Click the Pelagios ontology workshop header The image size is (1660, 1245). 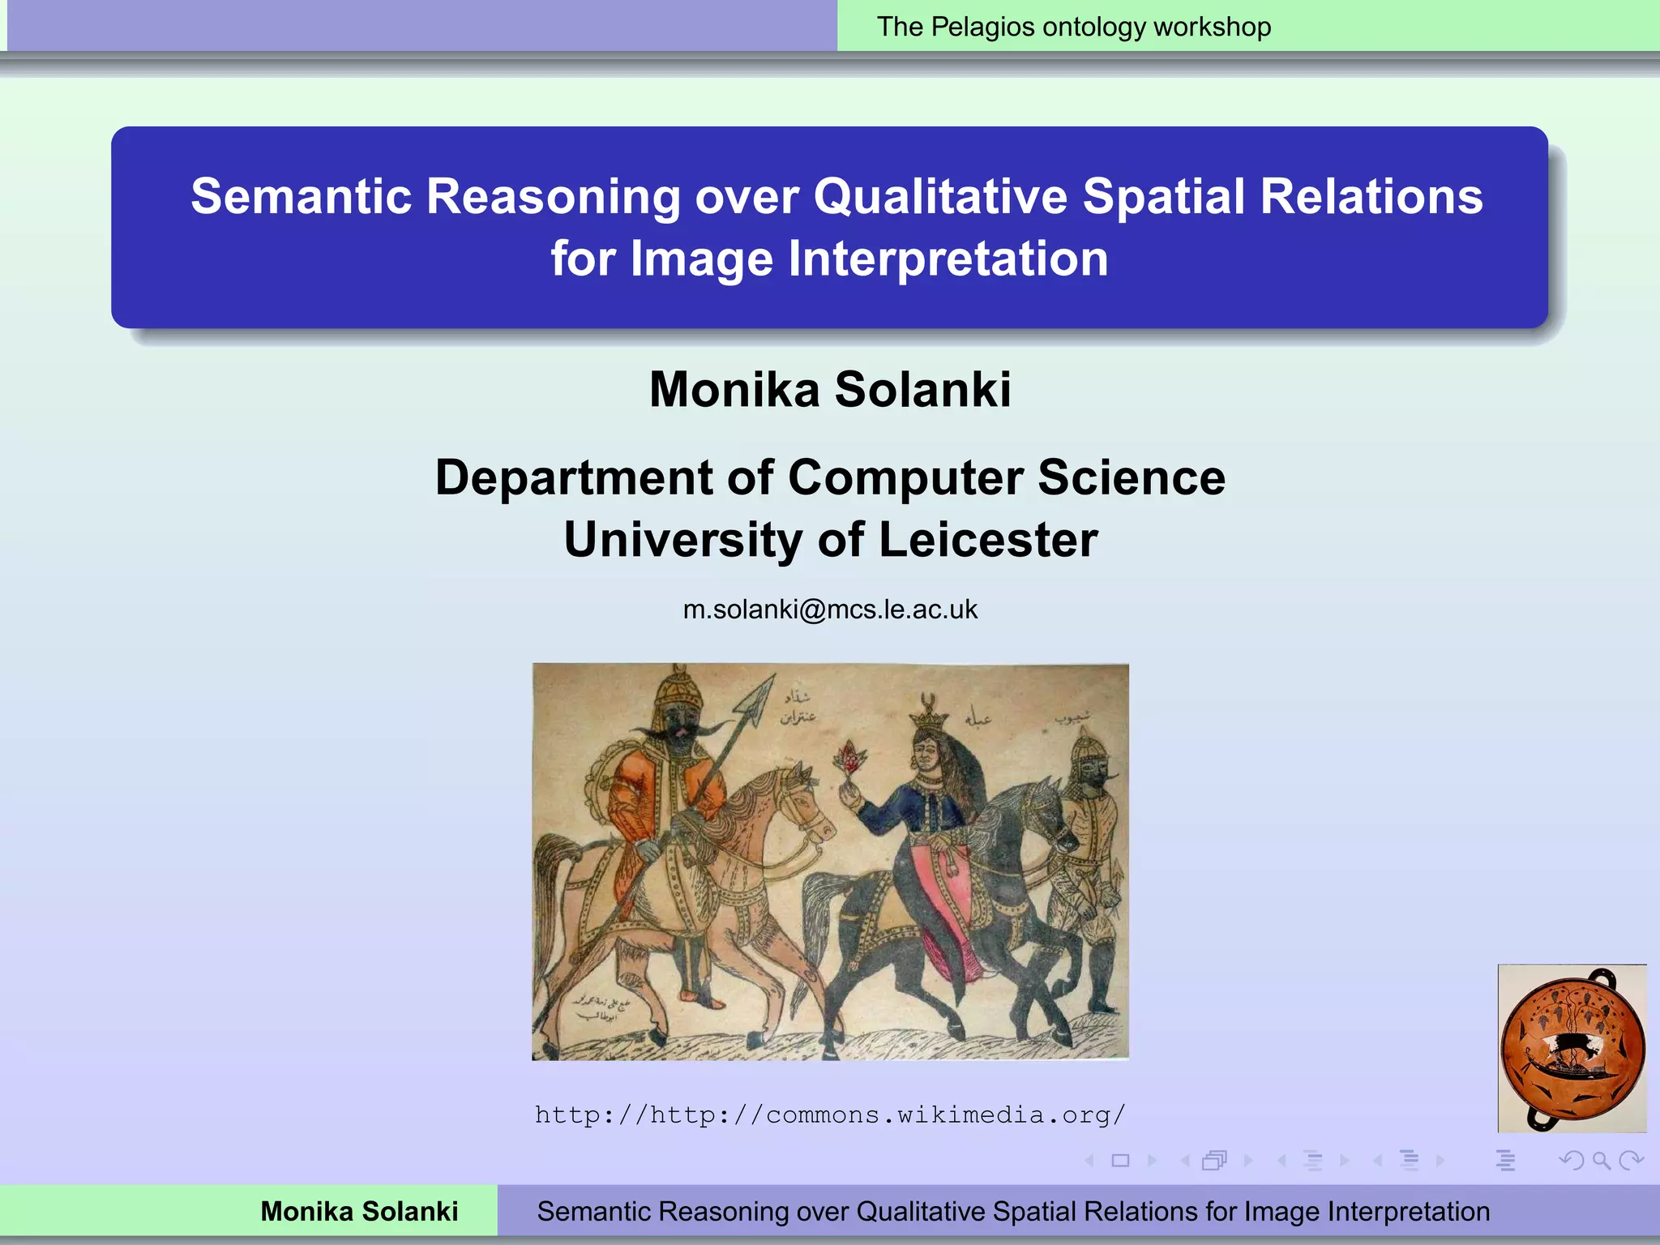pyautogui.click(x=1073, y=27)
